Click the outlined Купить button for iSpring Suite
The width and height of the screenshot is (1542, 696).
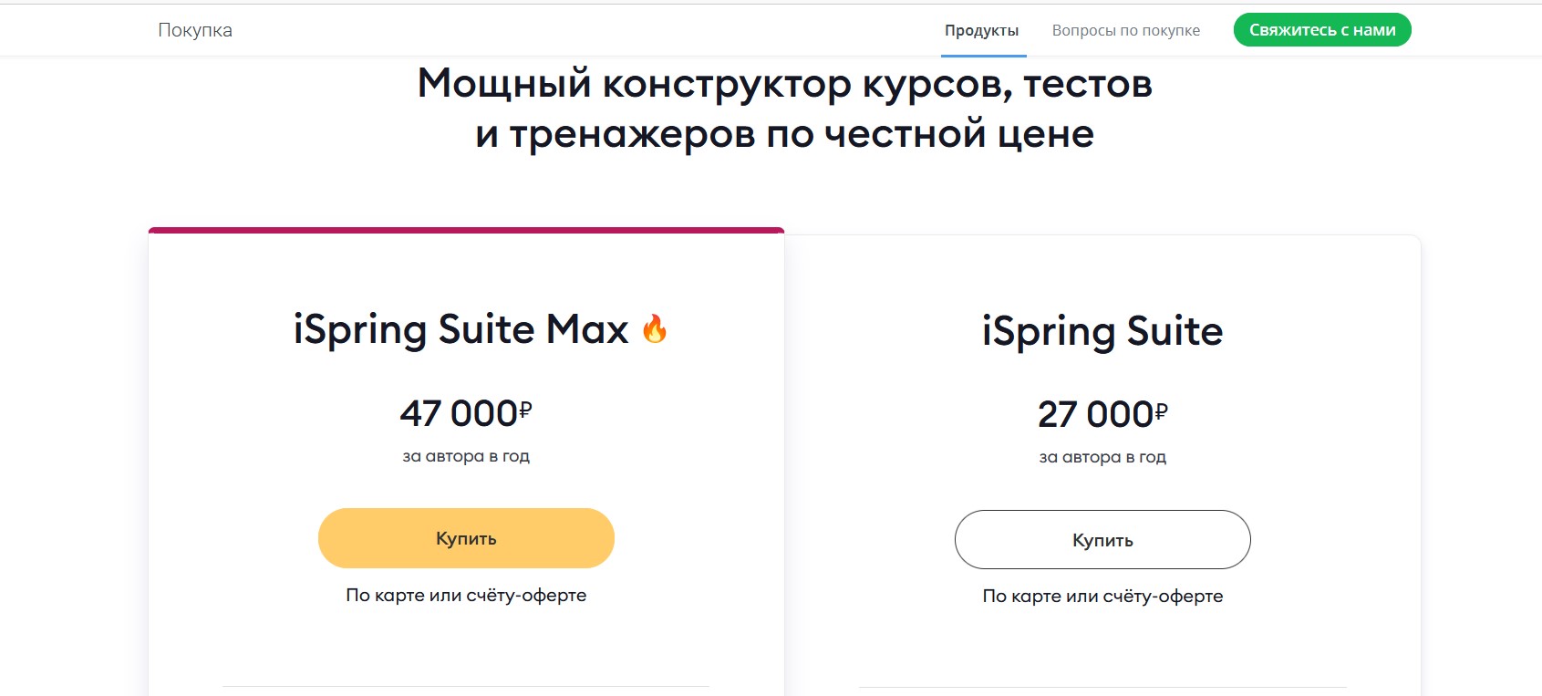pos(1102,540)
